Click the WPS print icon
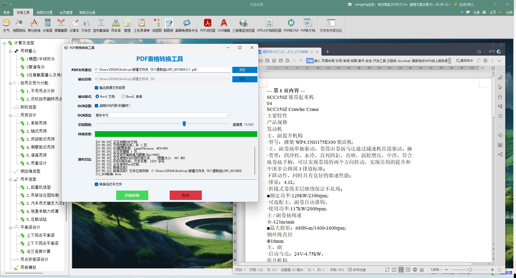This screenshot has height=278, width=516. click(280, 61)
